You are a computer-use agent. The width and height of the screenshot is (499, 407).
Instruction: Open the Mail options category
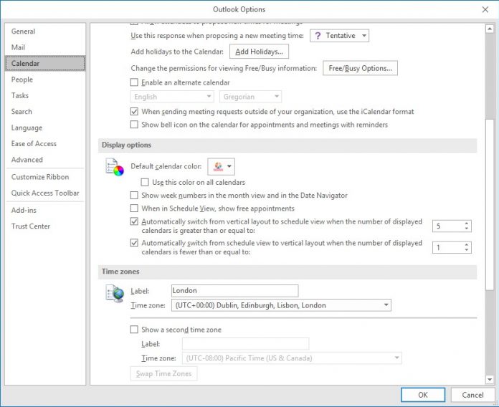point(45,47)
